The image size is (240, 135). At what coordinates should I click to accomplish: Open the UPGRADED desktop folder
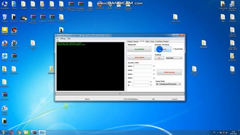[61, 18]
